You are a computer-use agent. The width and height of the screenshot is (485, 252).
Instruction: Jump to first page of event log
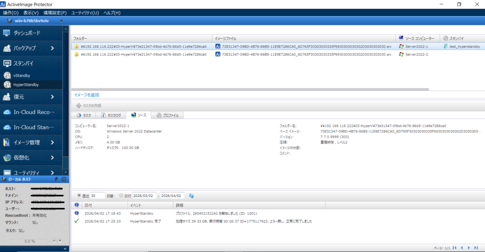click(455, 248)
